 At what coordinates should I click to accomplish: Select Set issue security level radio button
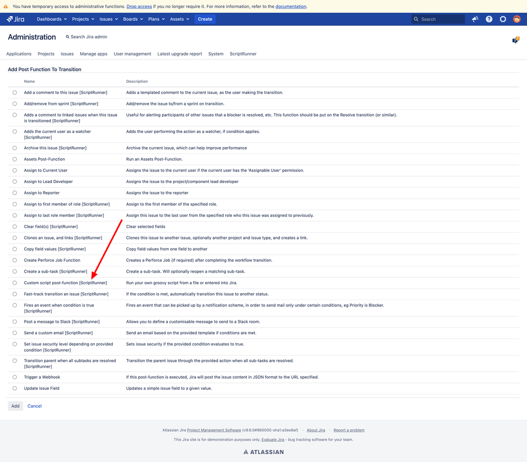[15, 344]
